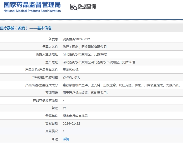Screen dimensions: 183x145
Task: Click the 产品描述 value starting 患者移位机由主架
Action: [122, 85]
